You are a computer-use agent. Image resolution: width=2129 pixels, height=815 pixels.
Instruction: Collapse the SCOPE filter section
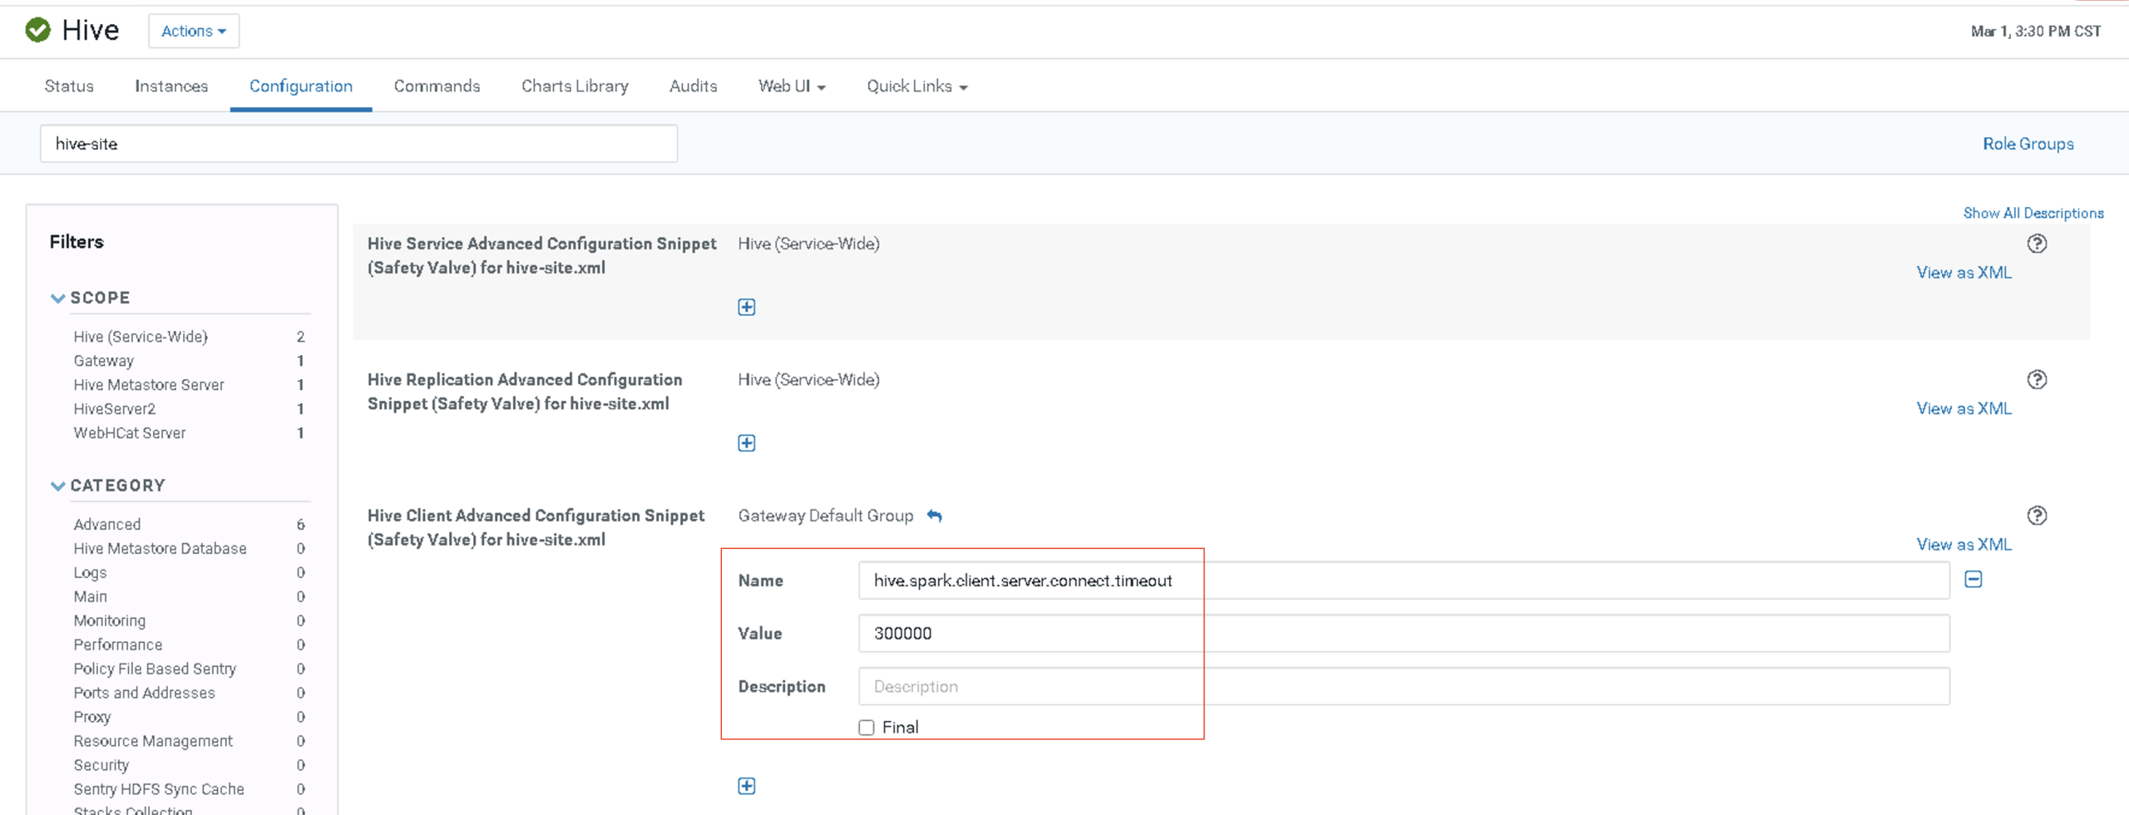click(x=58, y=298)
